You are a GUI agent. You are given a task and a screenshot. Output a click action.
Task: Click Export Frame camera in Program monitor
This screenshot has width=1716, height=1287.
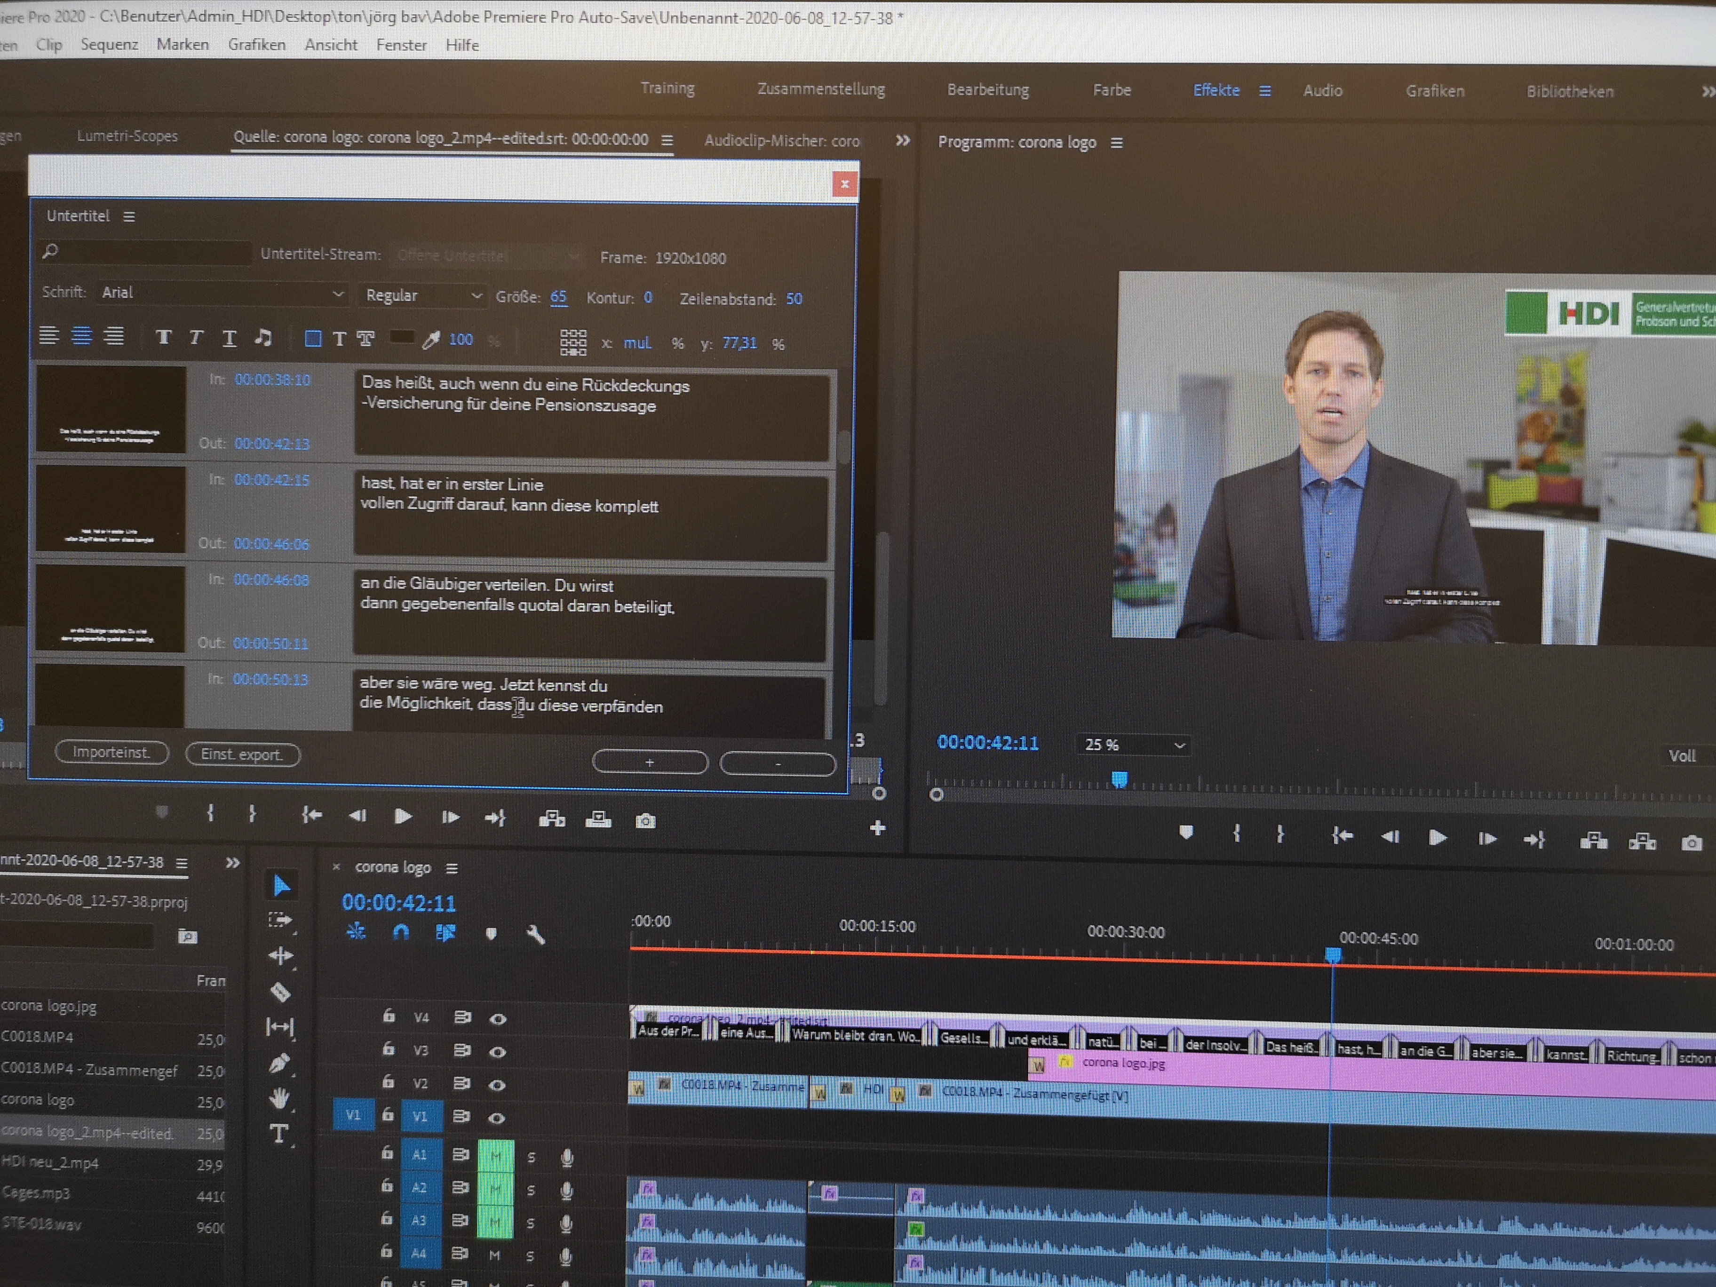1691,843
